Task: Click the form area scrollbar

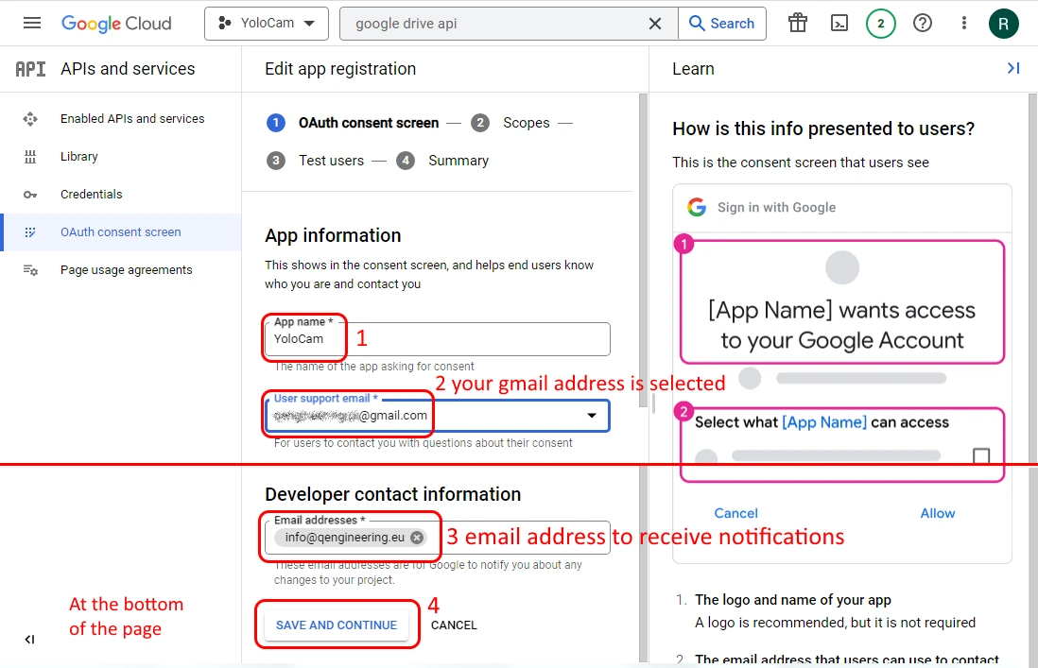Action: click(643, 251)
